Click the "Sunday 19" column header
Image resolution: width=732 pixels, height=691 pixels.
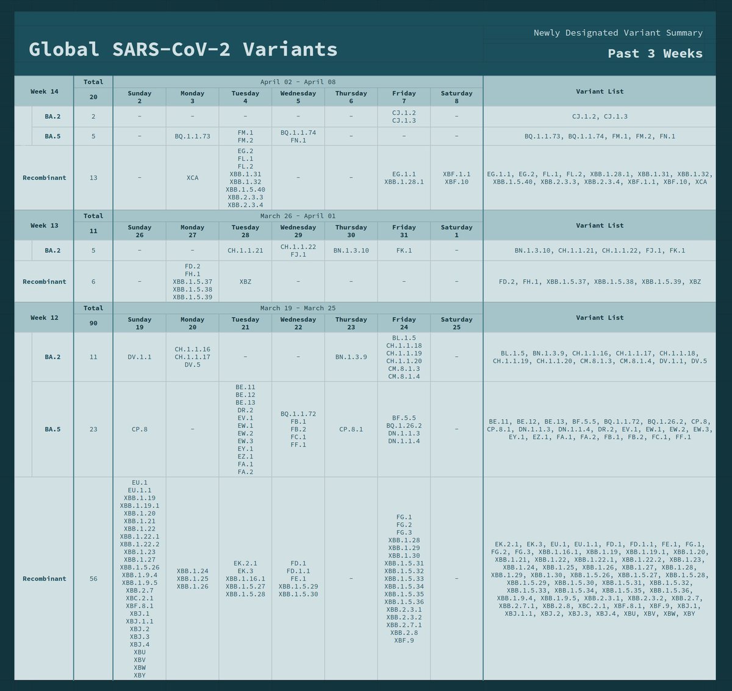click(140, 323)
